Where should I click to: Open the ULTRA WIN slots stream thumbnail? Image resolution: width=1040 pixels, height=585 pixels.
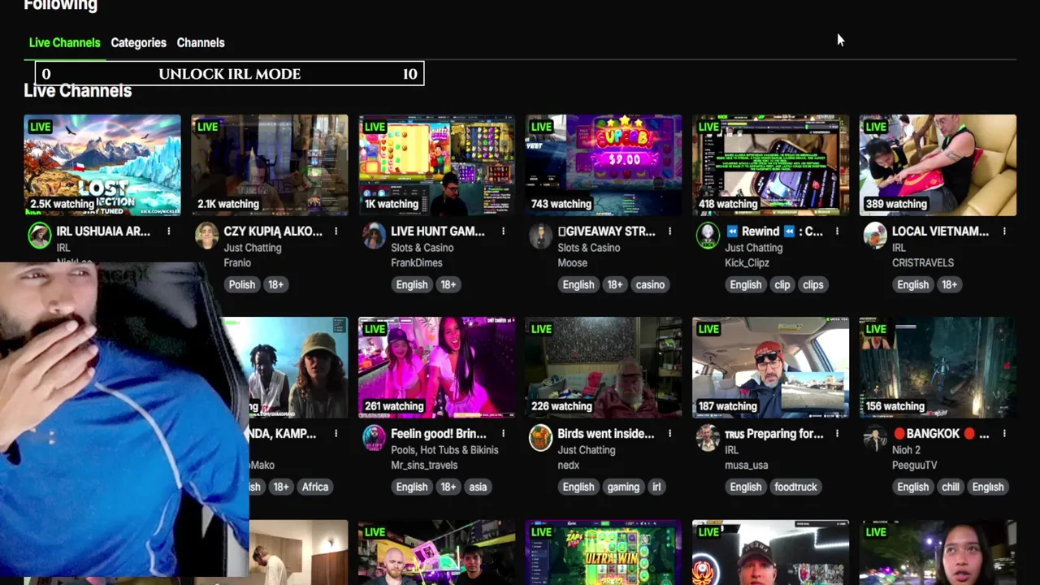(x=604, y=552)
